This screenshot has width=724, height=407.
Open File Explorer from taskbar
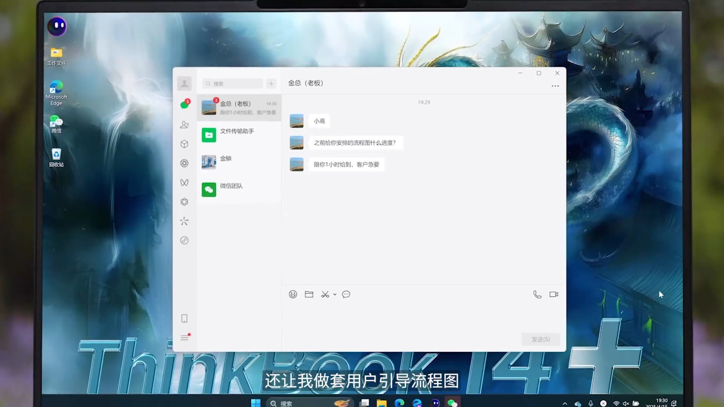click(x=381, y=403)
